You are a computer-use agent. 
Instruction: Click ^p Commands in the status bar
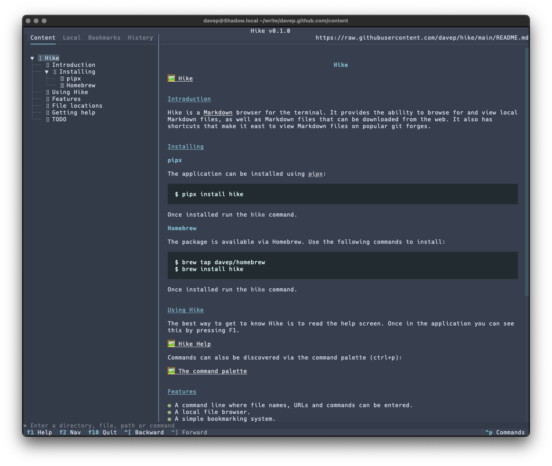click(505, 432)
